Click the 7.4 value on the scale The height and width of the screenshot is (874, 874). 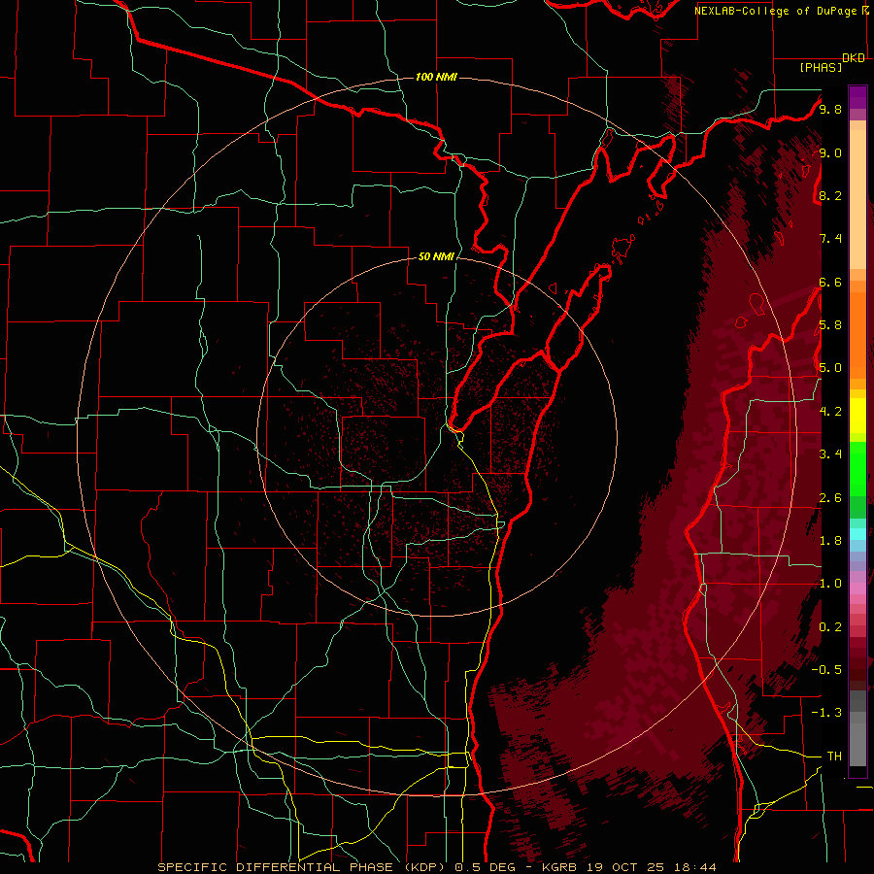(x=830, y=239)
